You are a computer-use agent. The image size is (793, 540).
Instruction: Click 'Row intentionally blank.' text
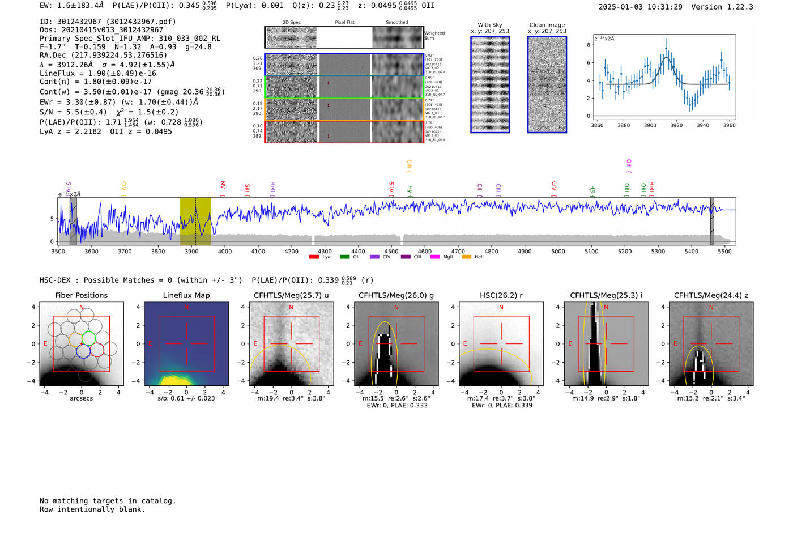click(92, 509)
